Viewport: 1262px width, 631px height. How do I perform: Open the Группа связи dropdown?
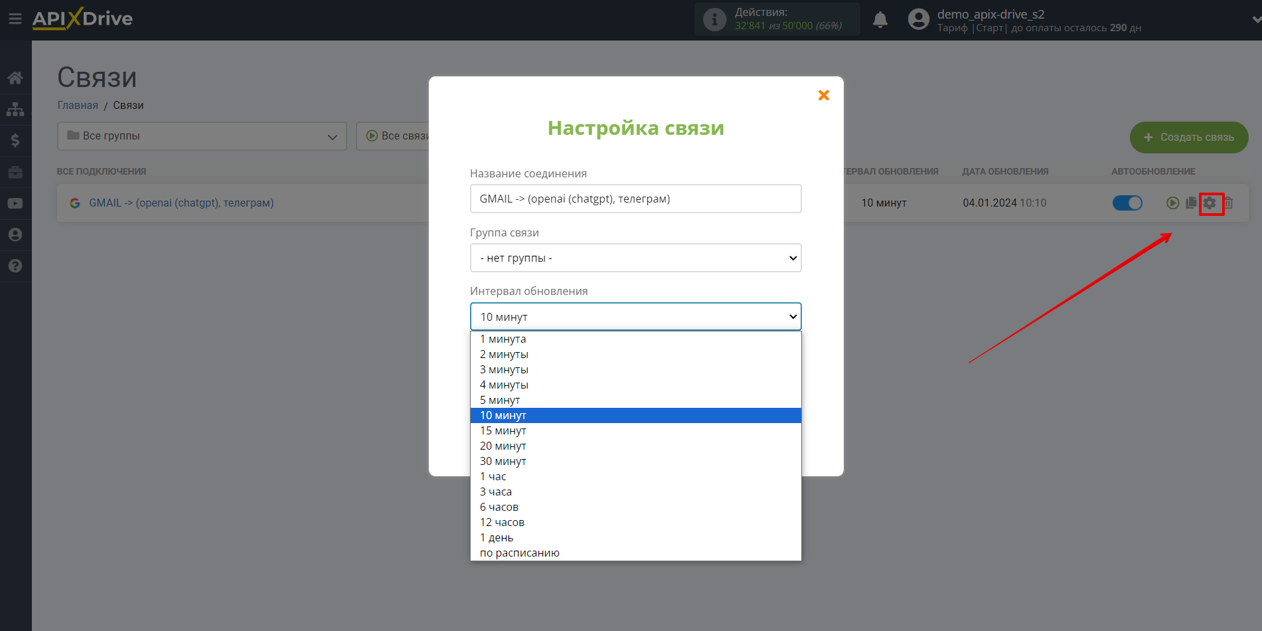coord(635,258)
